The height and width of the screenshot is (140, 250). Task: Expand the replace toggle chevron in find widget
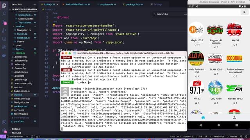point(155,14)
